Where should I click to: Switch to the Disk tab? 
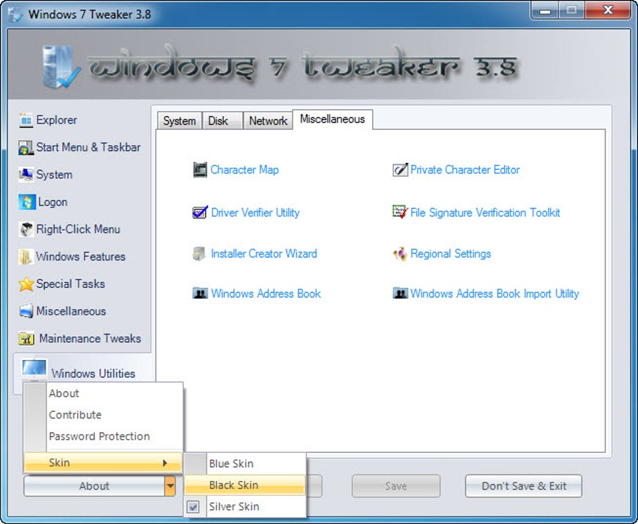pyautogui.click(x=222, y=121)
